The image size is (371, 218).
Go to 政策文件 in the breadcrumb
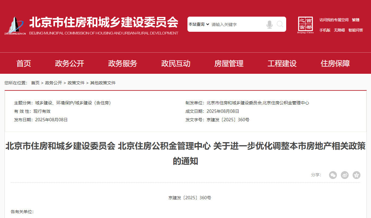tap(76, 83)
